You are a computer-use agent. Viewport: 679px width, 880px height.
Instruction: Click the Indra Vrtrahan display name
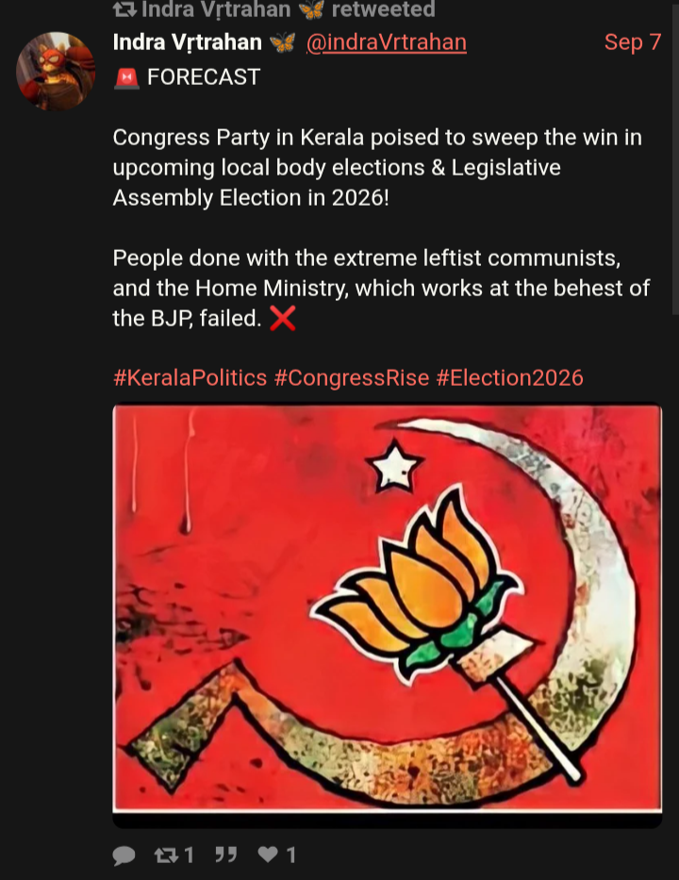pyautogui.click(x=187, y=42)
